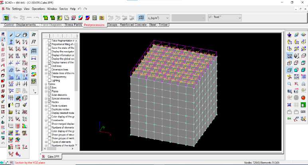Enable the Node numbers checkbox
This screenshot has height=165, width=308.
coord(49,105)
